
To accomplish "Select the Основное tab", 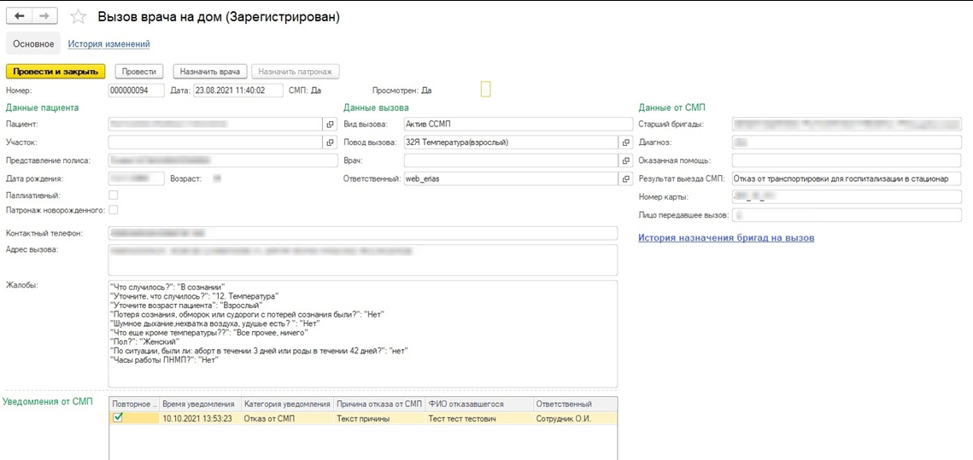I will tap(33, 44).
